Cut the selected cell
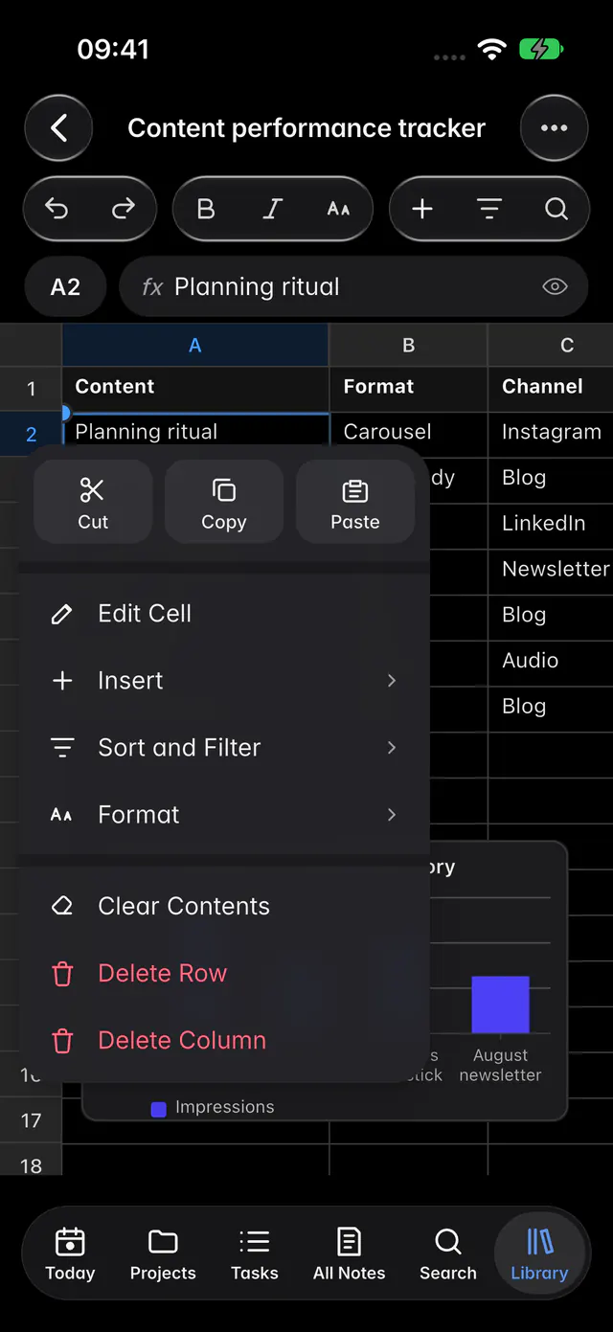613x1332 pixels. tap(93, 503)
